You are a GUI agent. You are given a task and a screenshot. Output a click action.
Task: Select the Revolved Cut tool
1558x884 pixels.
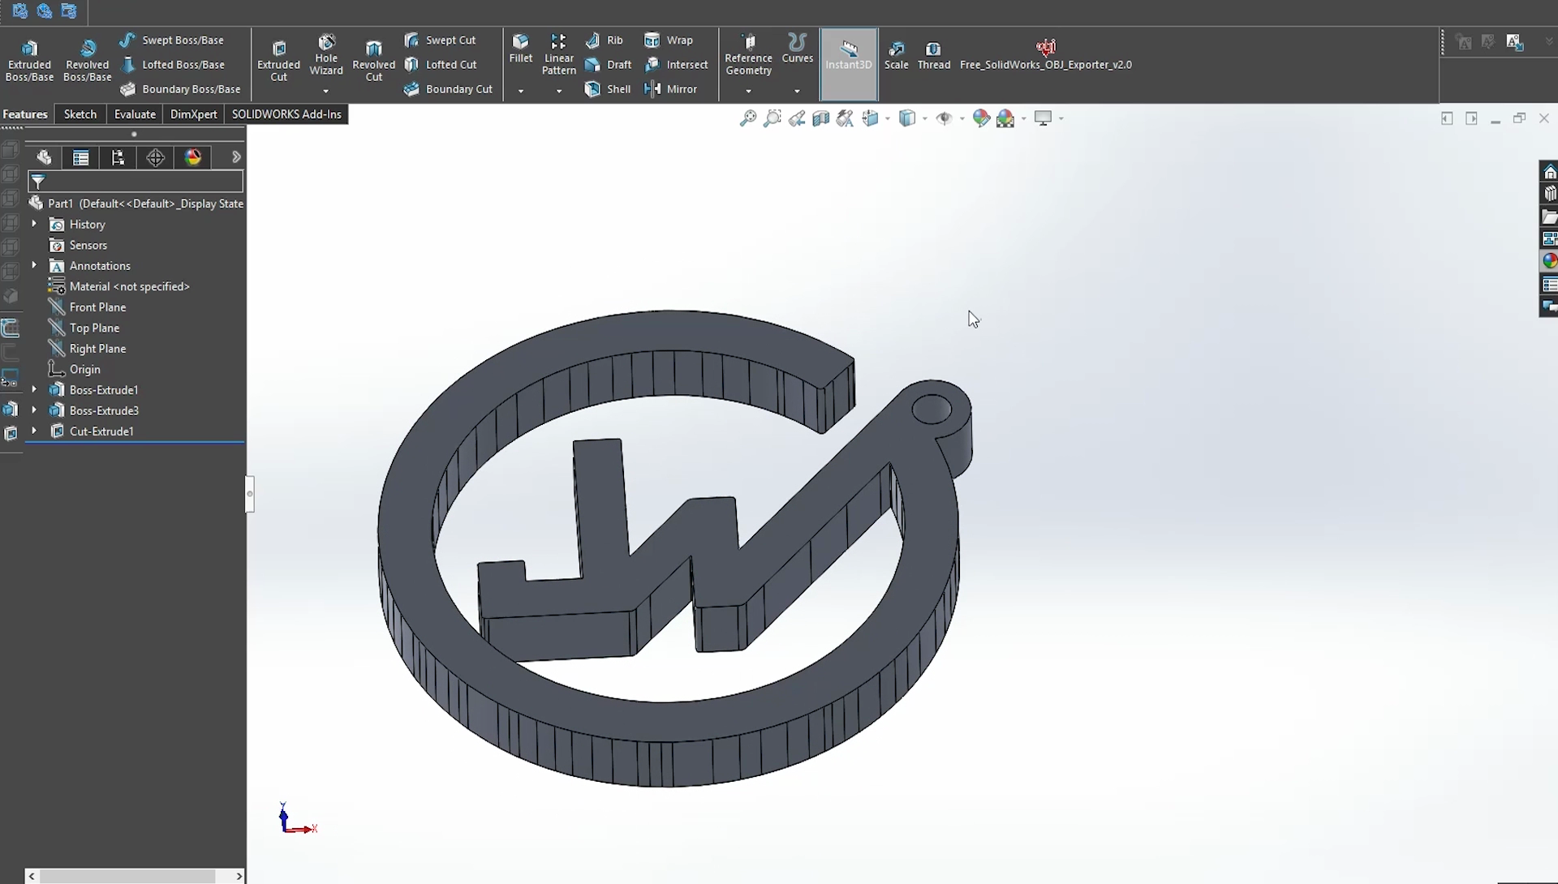click(x=373, y=61)
